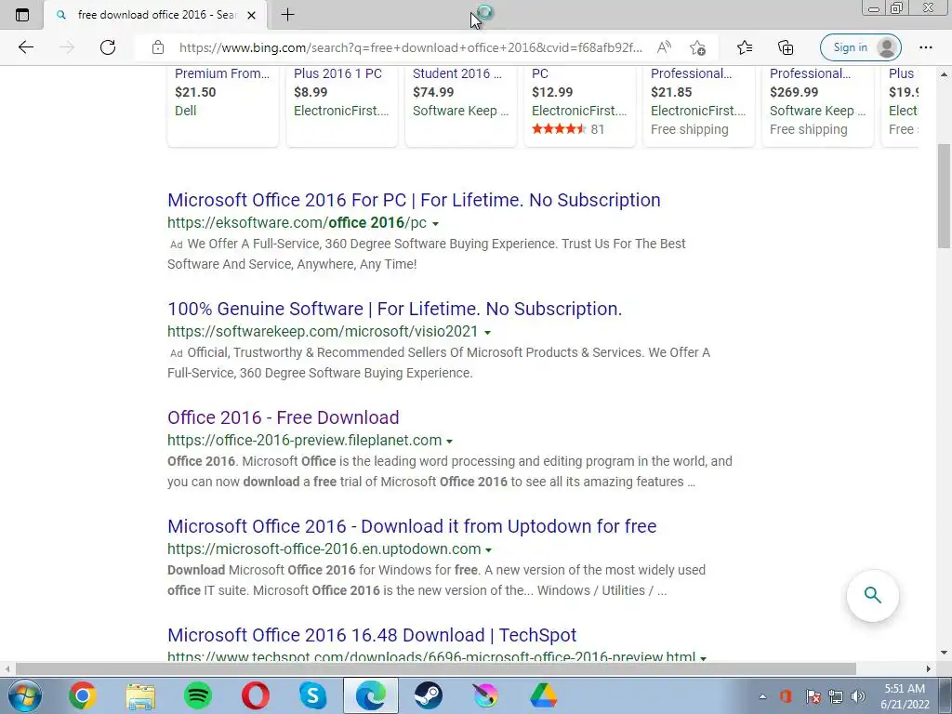Open Collections icon

coord(785,47)
